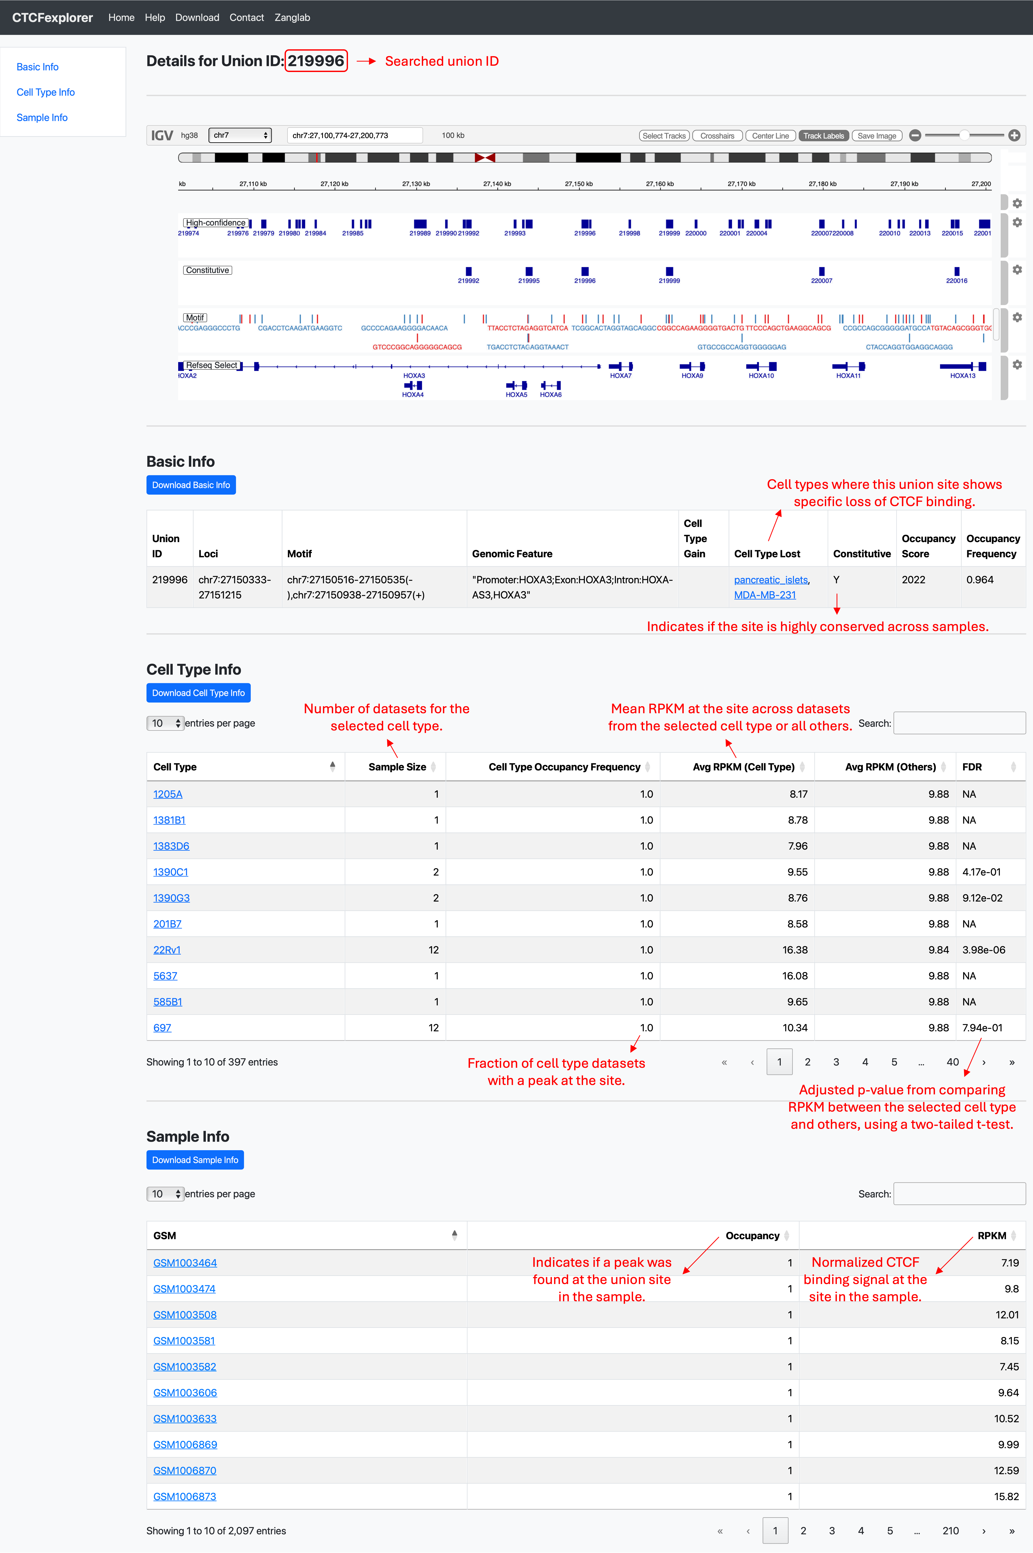
Task: Open the Download menu item
Action: click(x=197, y=18)
